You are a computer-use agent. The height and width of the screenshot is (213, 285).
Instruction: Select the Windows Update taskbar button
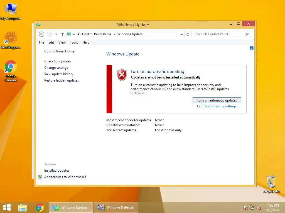click(x=71, y=207)
